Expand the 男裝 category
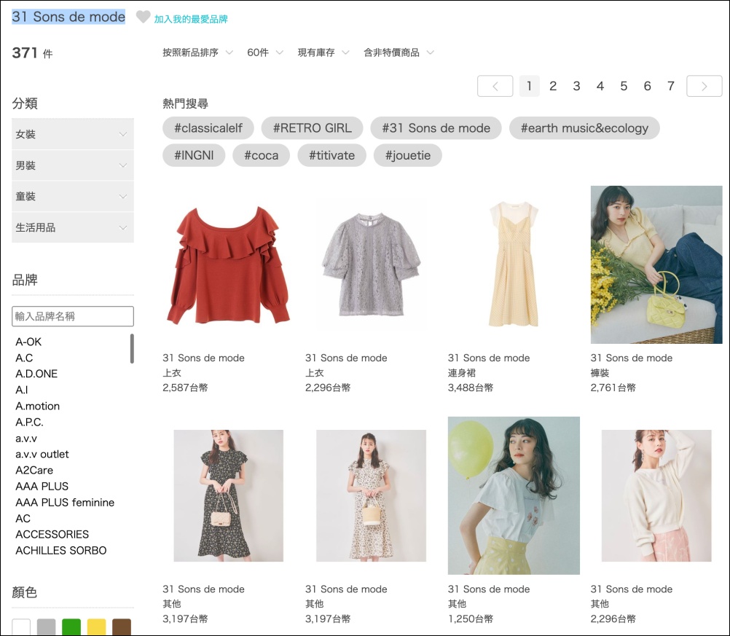The width and height of the screenshot is (730, 636). 73,165
